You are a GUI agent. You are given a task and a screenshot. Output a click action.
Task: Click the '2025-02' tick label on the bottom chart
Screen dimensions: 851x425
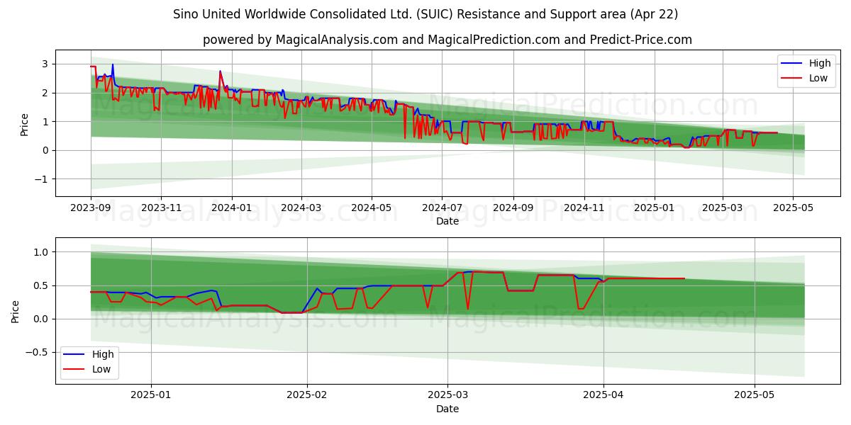(x=307, y=395)
